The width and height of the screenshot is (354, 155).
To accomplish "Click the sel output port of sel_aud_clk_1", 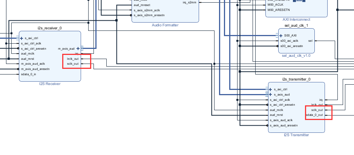I will pyautogui.click(x=310, y=41).
